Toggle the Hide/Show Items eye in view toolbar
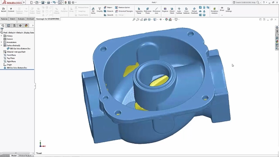279x157 pixels. tap(160, 19)
